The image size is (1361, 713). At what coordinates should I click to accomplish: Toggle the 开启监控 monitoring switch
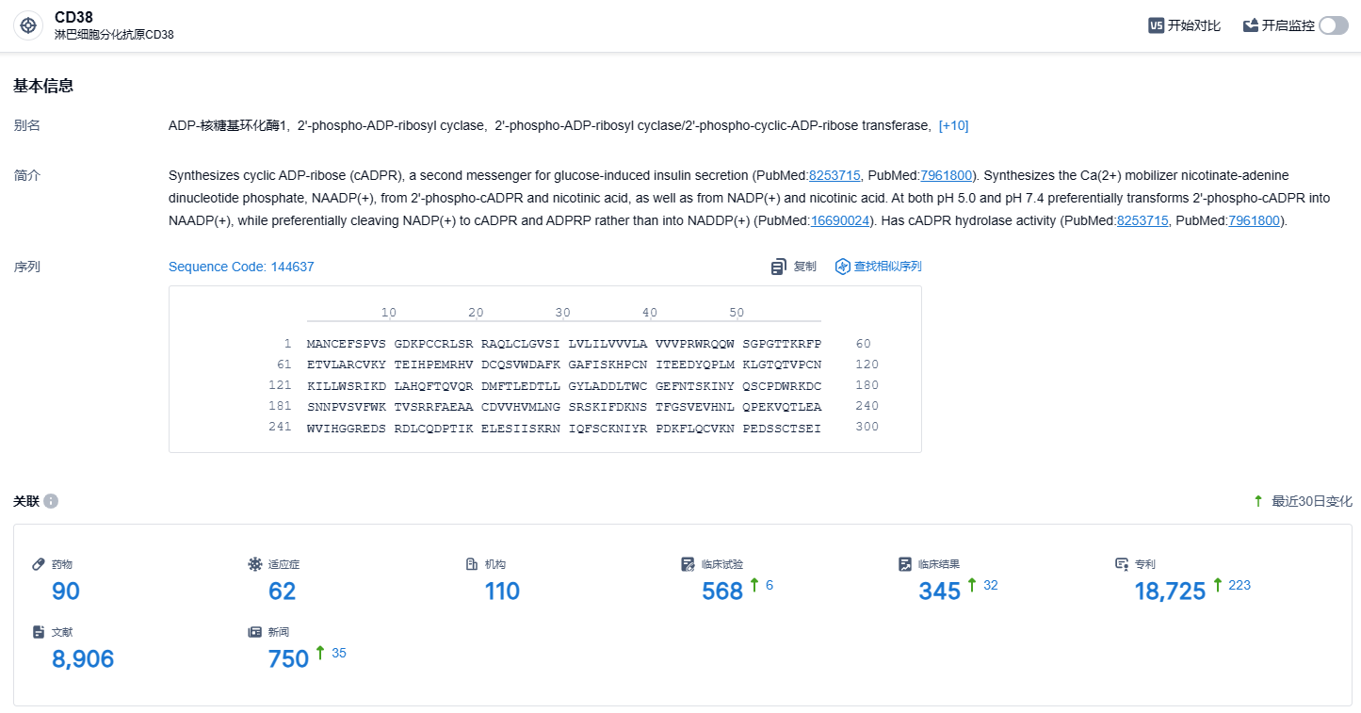(x=1333, y=25)
